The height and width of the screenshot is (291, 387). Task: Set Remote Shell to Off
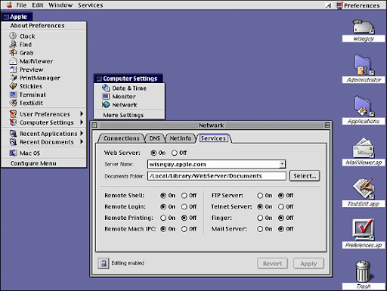184,196
